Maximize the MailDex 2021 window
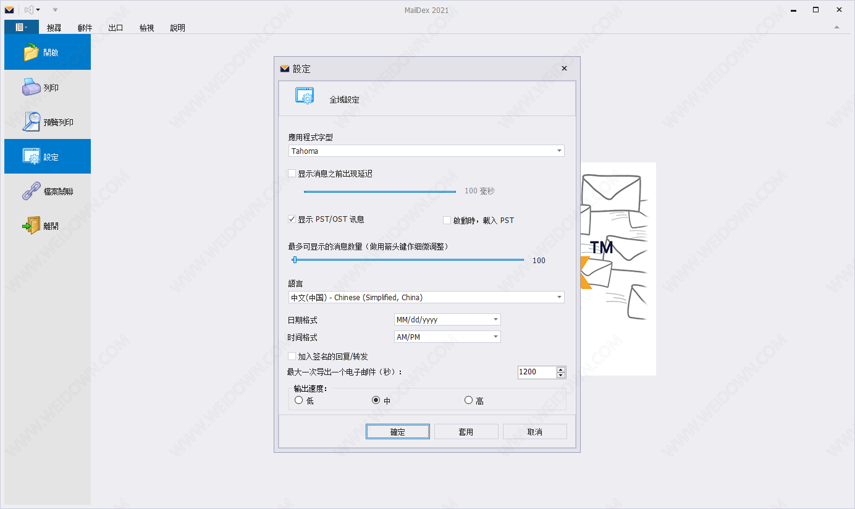855x509 pixels. point(815,10)
